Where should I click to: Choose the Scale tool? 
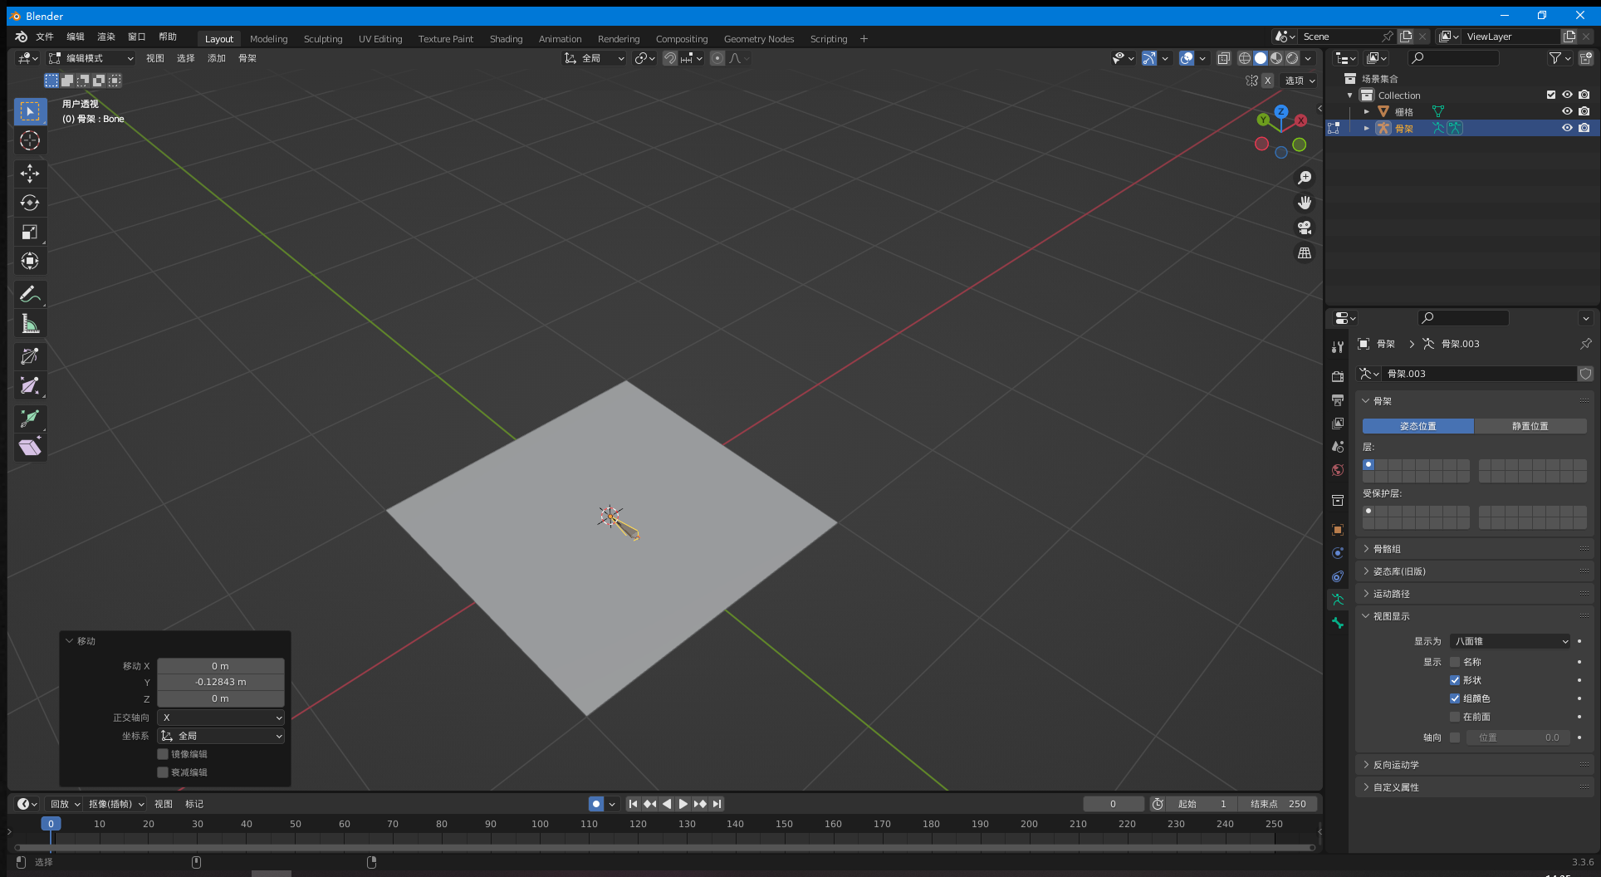tap(30, 232)
